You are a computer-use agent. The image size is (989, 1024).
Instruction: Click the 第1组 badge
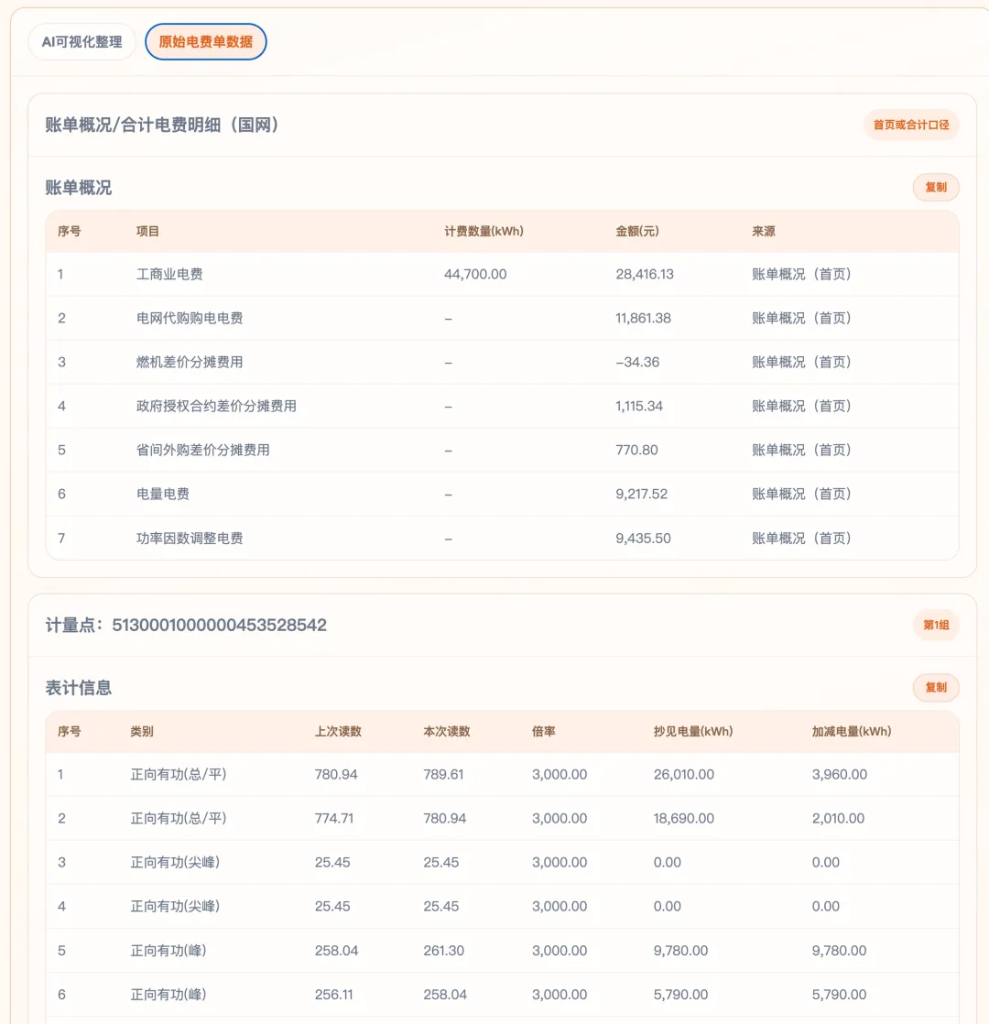click(936, 625)
